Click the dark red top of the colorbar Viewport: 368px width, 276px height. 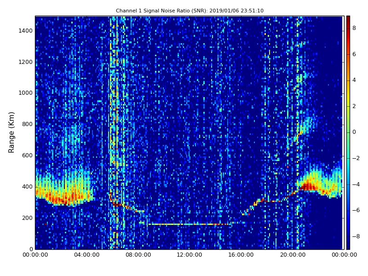click(x=348, y=20)
